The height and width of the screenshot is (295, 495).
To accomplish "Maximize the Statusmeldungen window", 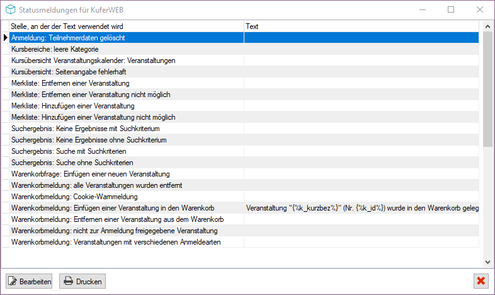I will [451, 9].
